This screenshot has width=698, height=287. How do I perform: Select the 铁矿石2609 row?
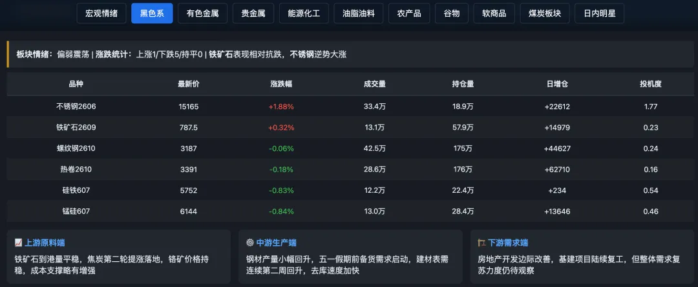point(350,128)
